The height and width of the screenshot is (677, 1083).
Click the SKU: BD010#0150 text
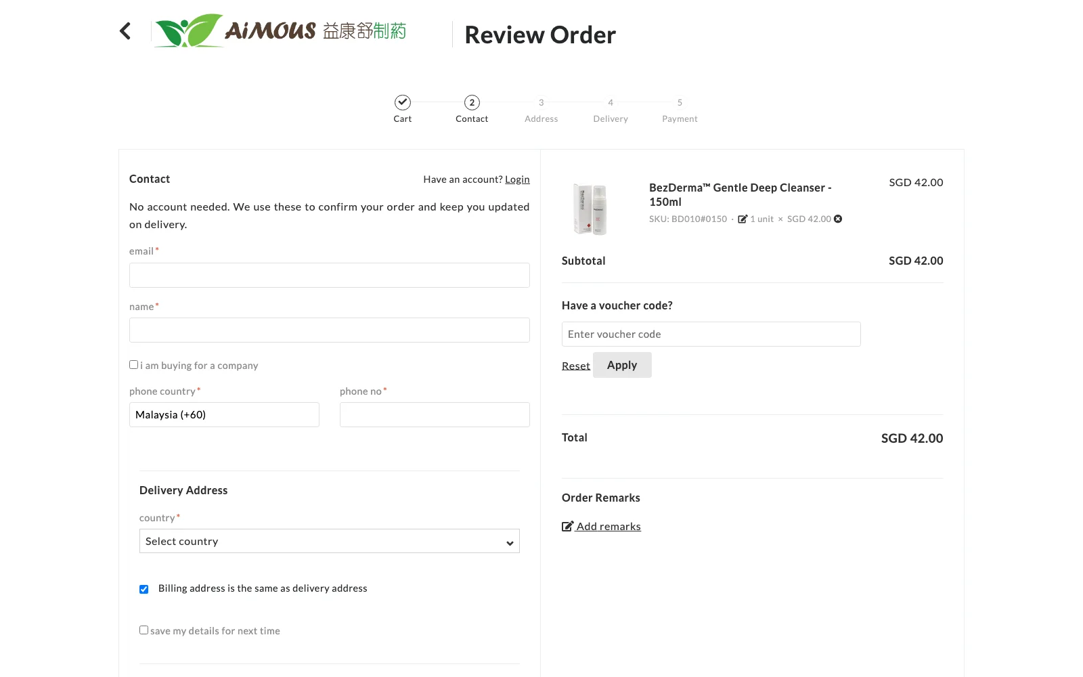click(688, 219)
